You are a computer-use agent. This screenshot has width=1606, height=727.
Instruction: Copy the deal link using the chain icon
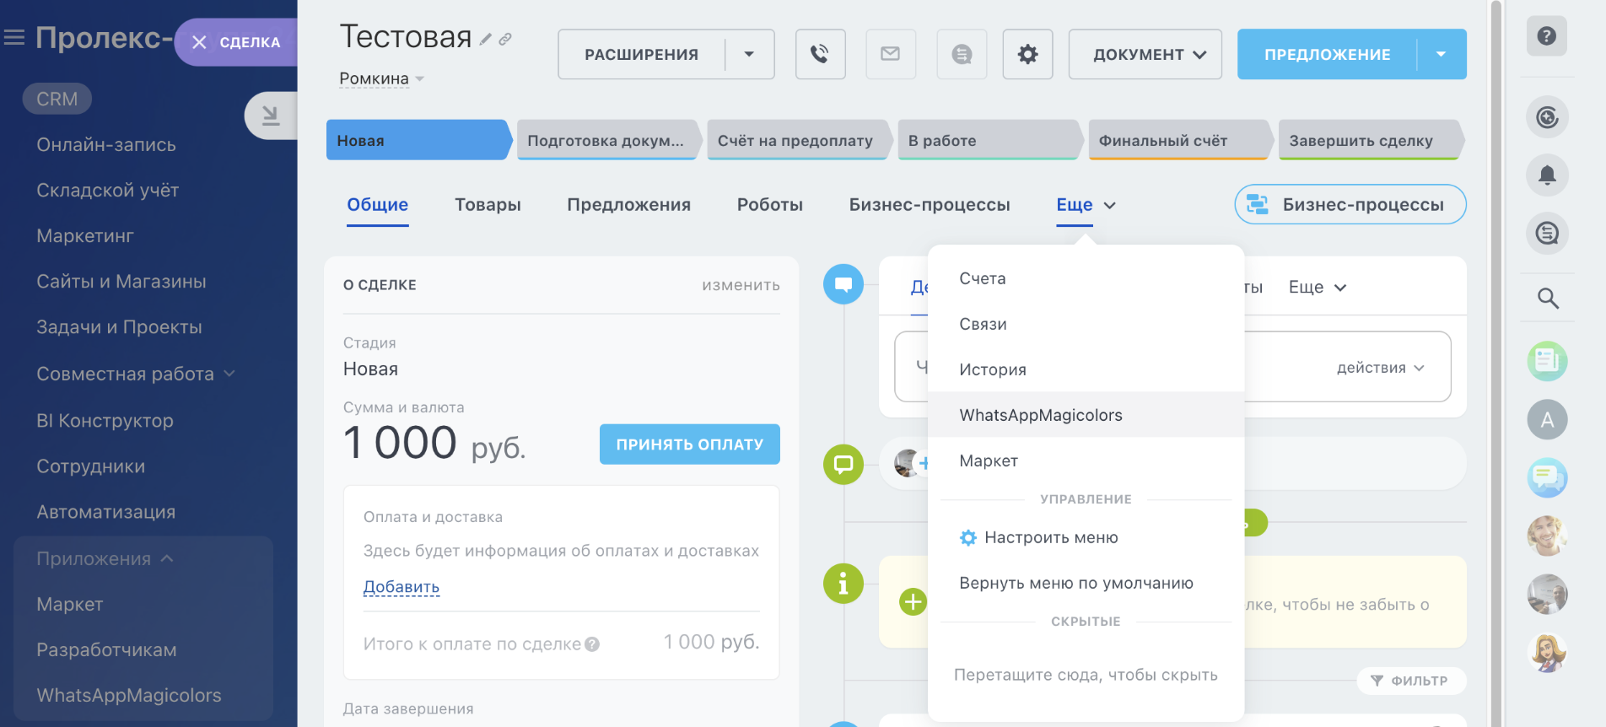(x=505, y=39)
